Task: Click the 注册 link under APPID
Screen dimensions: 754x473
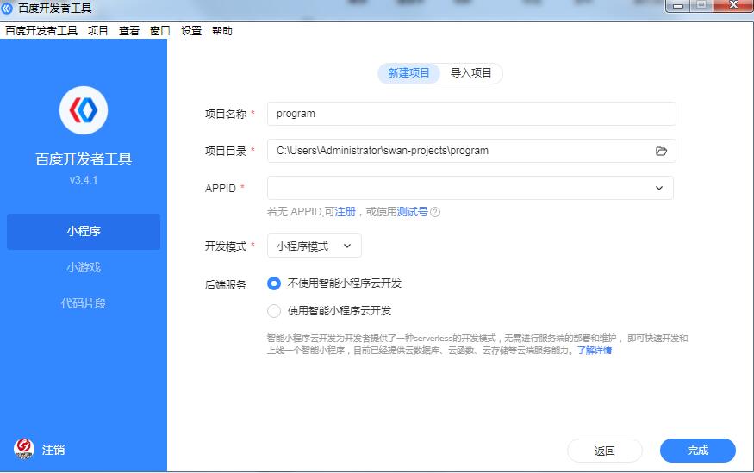Action: pos(345,212)
